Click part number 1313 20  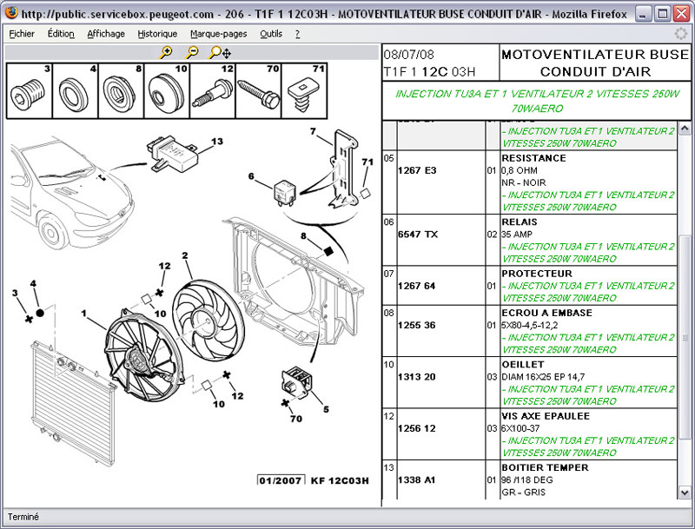click(x=416, y=377)
